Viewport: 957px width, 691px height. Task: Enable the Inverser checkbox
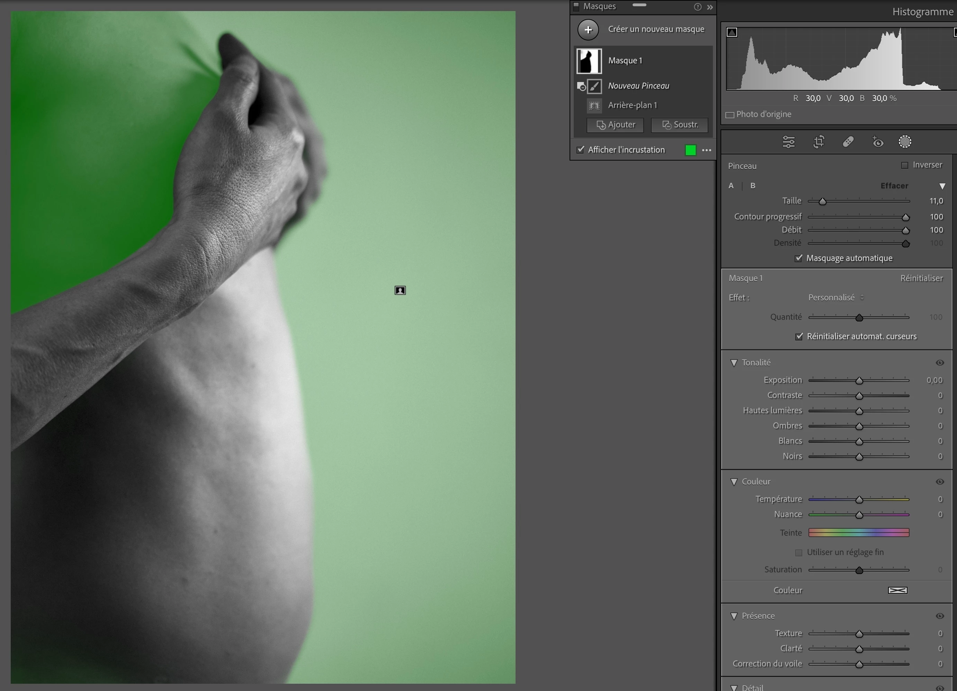point(904,165)
